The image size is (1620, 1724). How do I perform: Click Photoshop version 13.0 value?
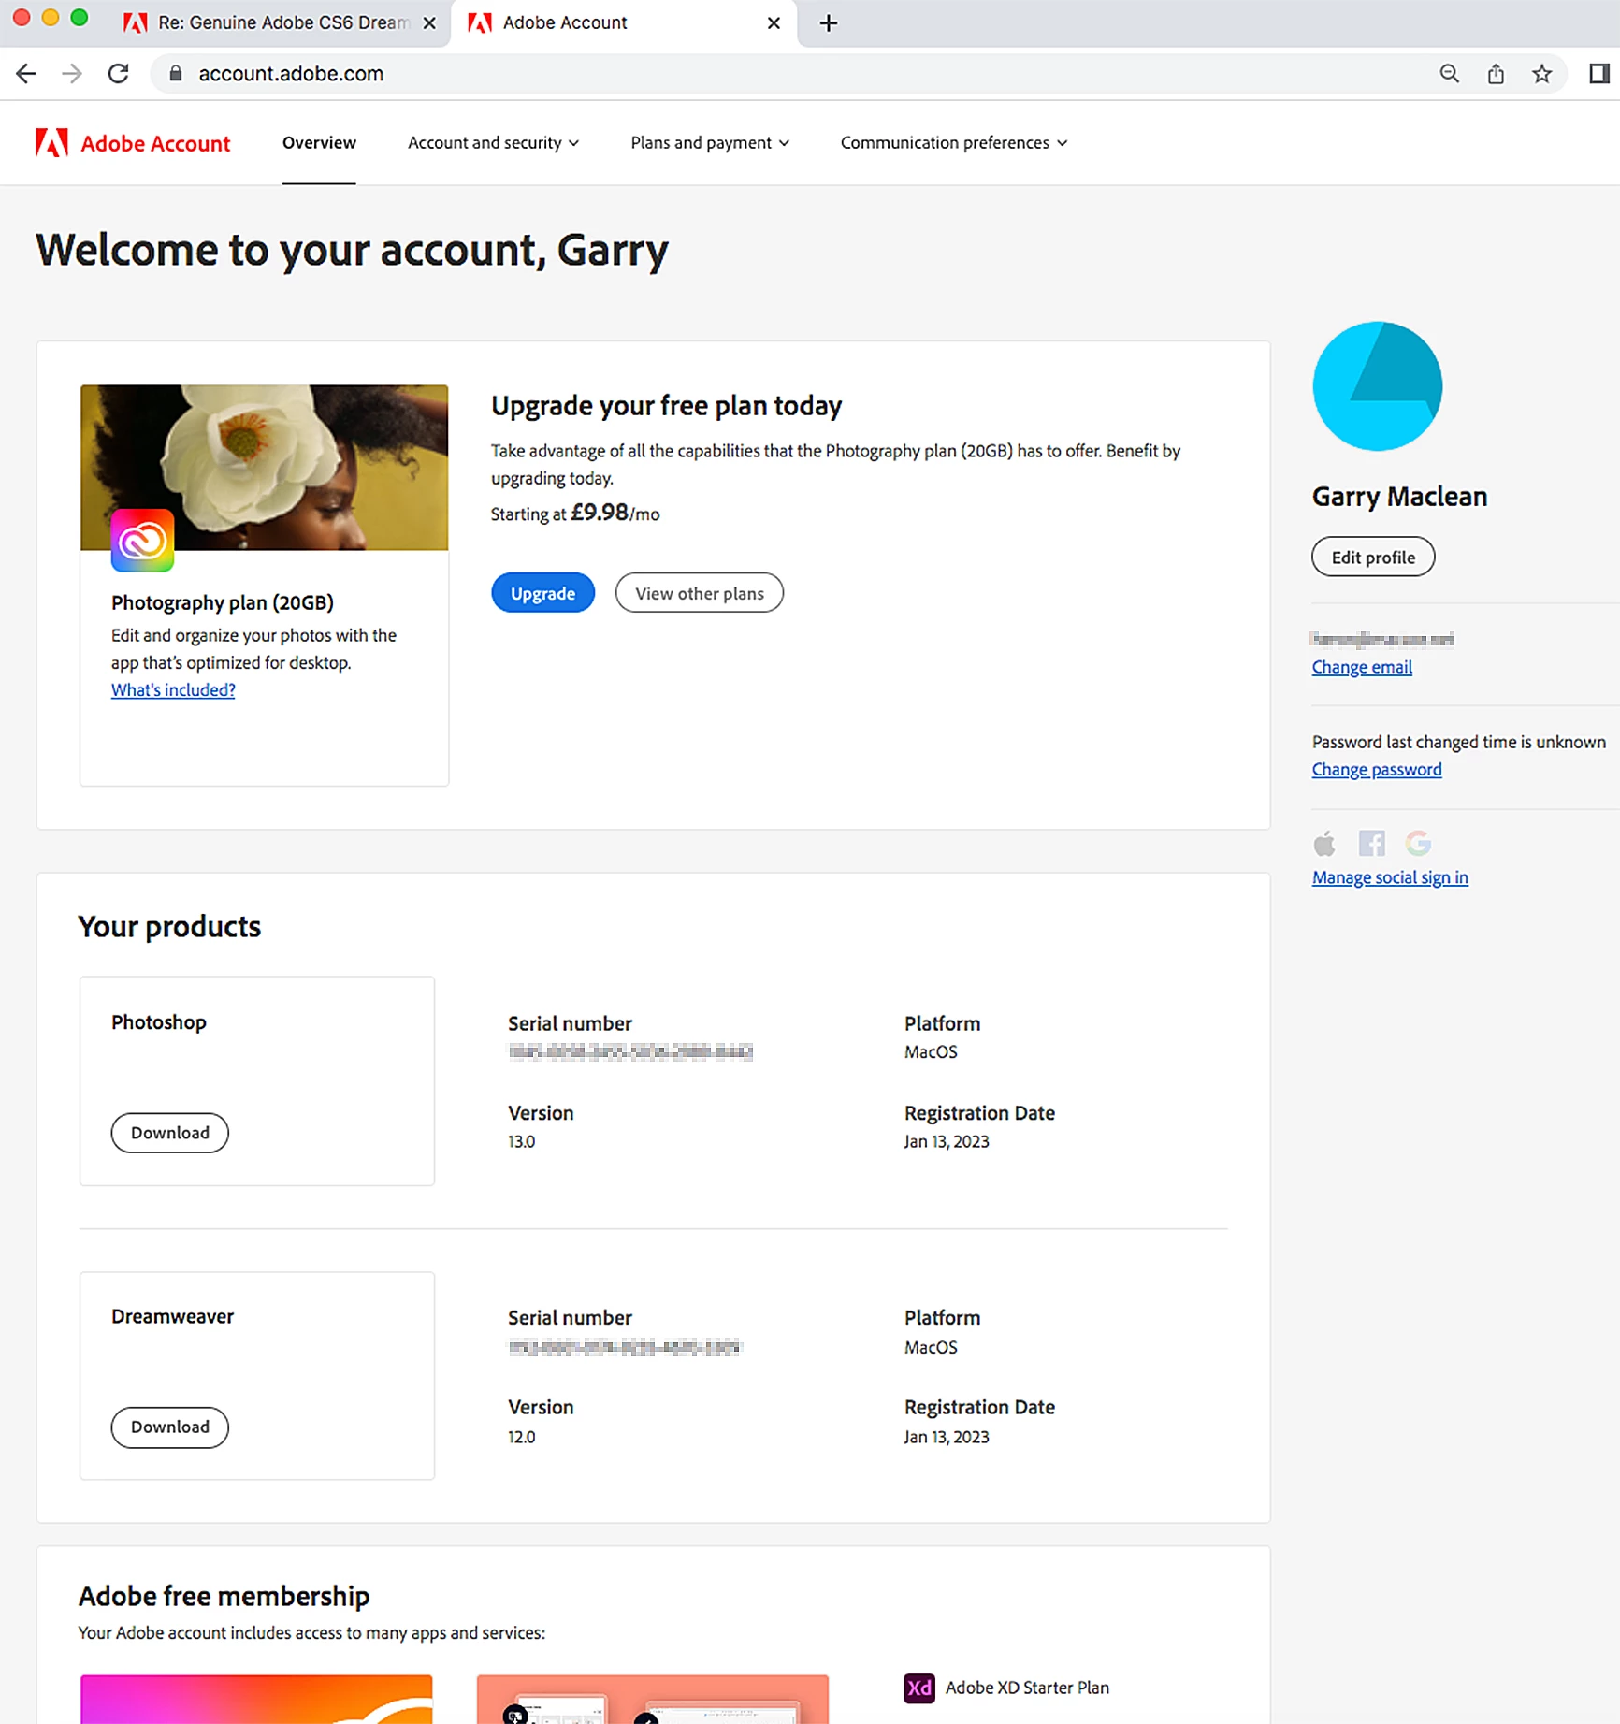[x=522, y=1141]
